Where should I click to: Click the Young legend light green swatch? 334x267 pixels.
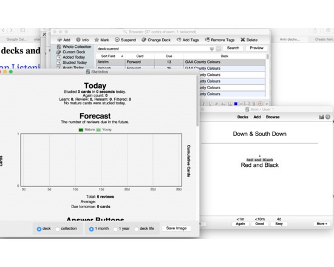(x=98, y=130)
